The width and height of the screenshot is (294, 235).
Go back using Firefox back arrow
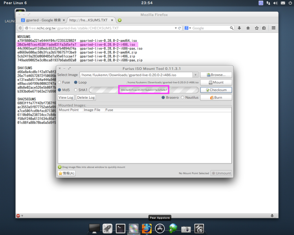coord(20,28)
